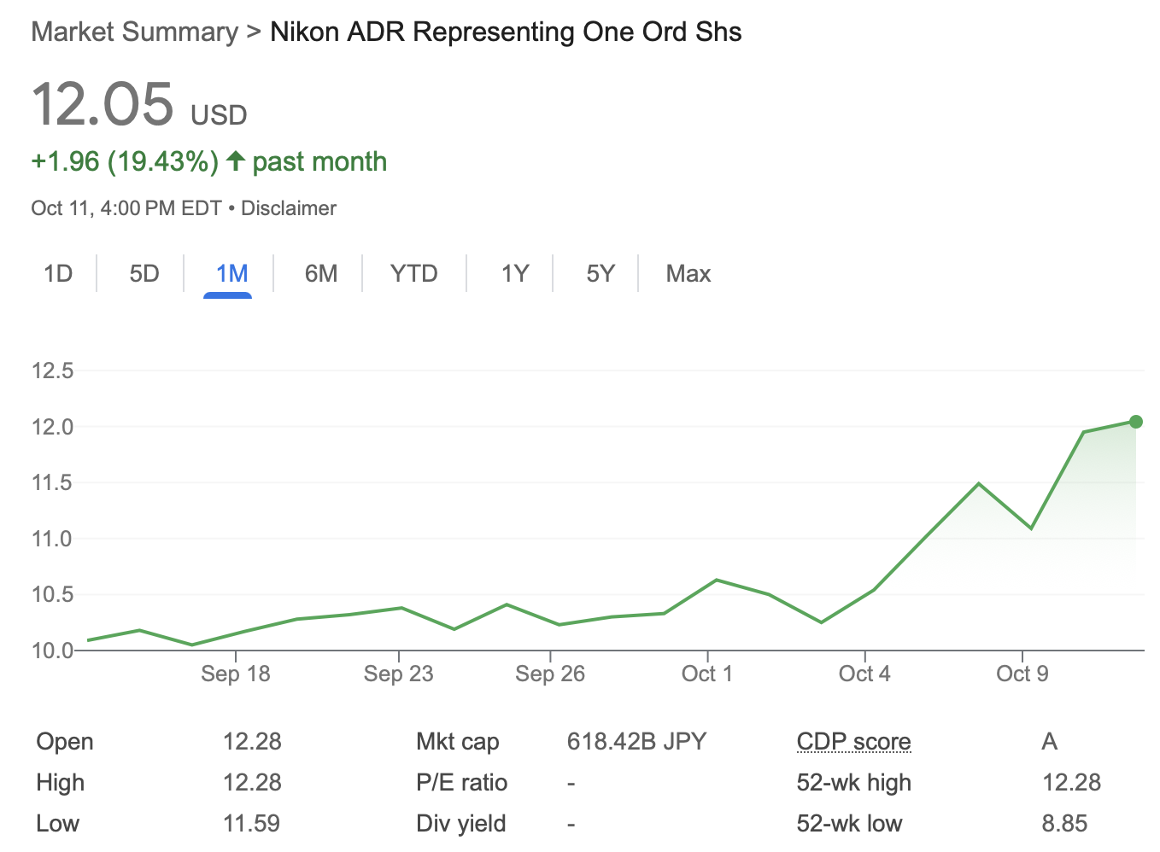Click the Sep 18 axis date label
Image resolution: width=1160 pixels, height=852 pixels.
[235, 674]
